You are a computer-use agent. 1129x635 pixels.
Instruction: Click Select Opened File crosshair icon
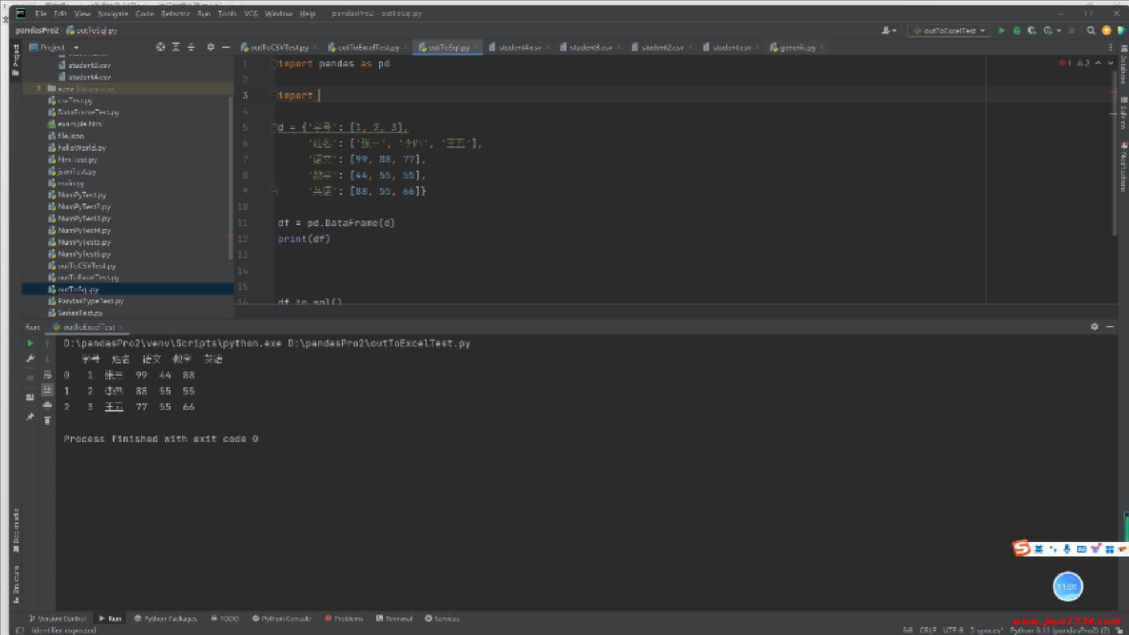click(161, 47)
